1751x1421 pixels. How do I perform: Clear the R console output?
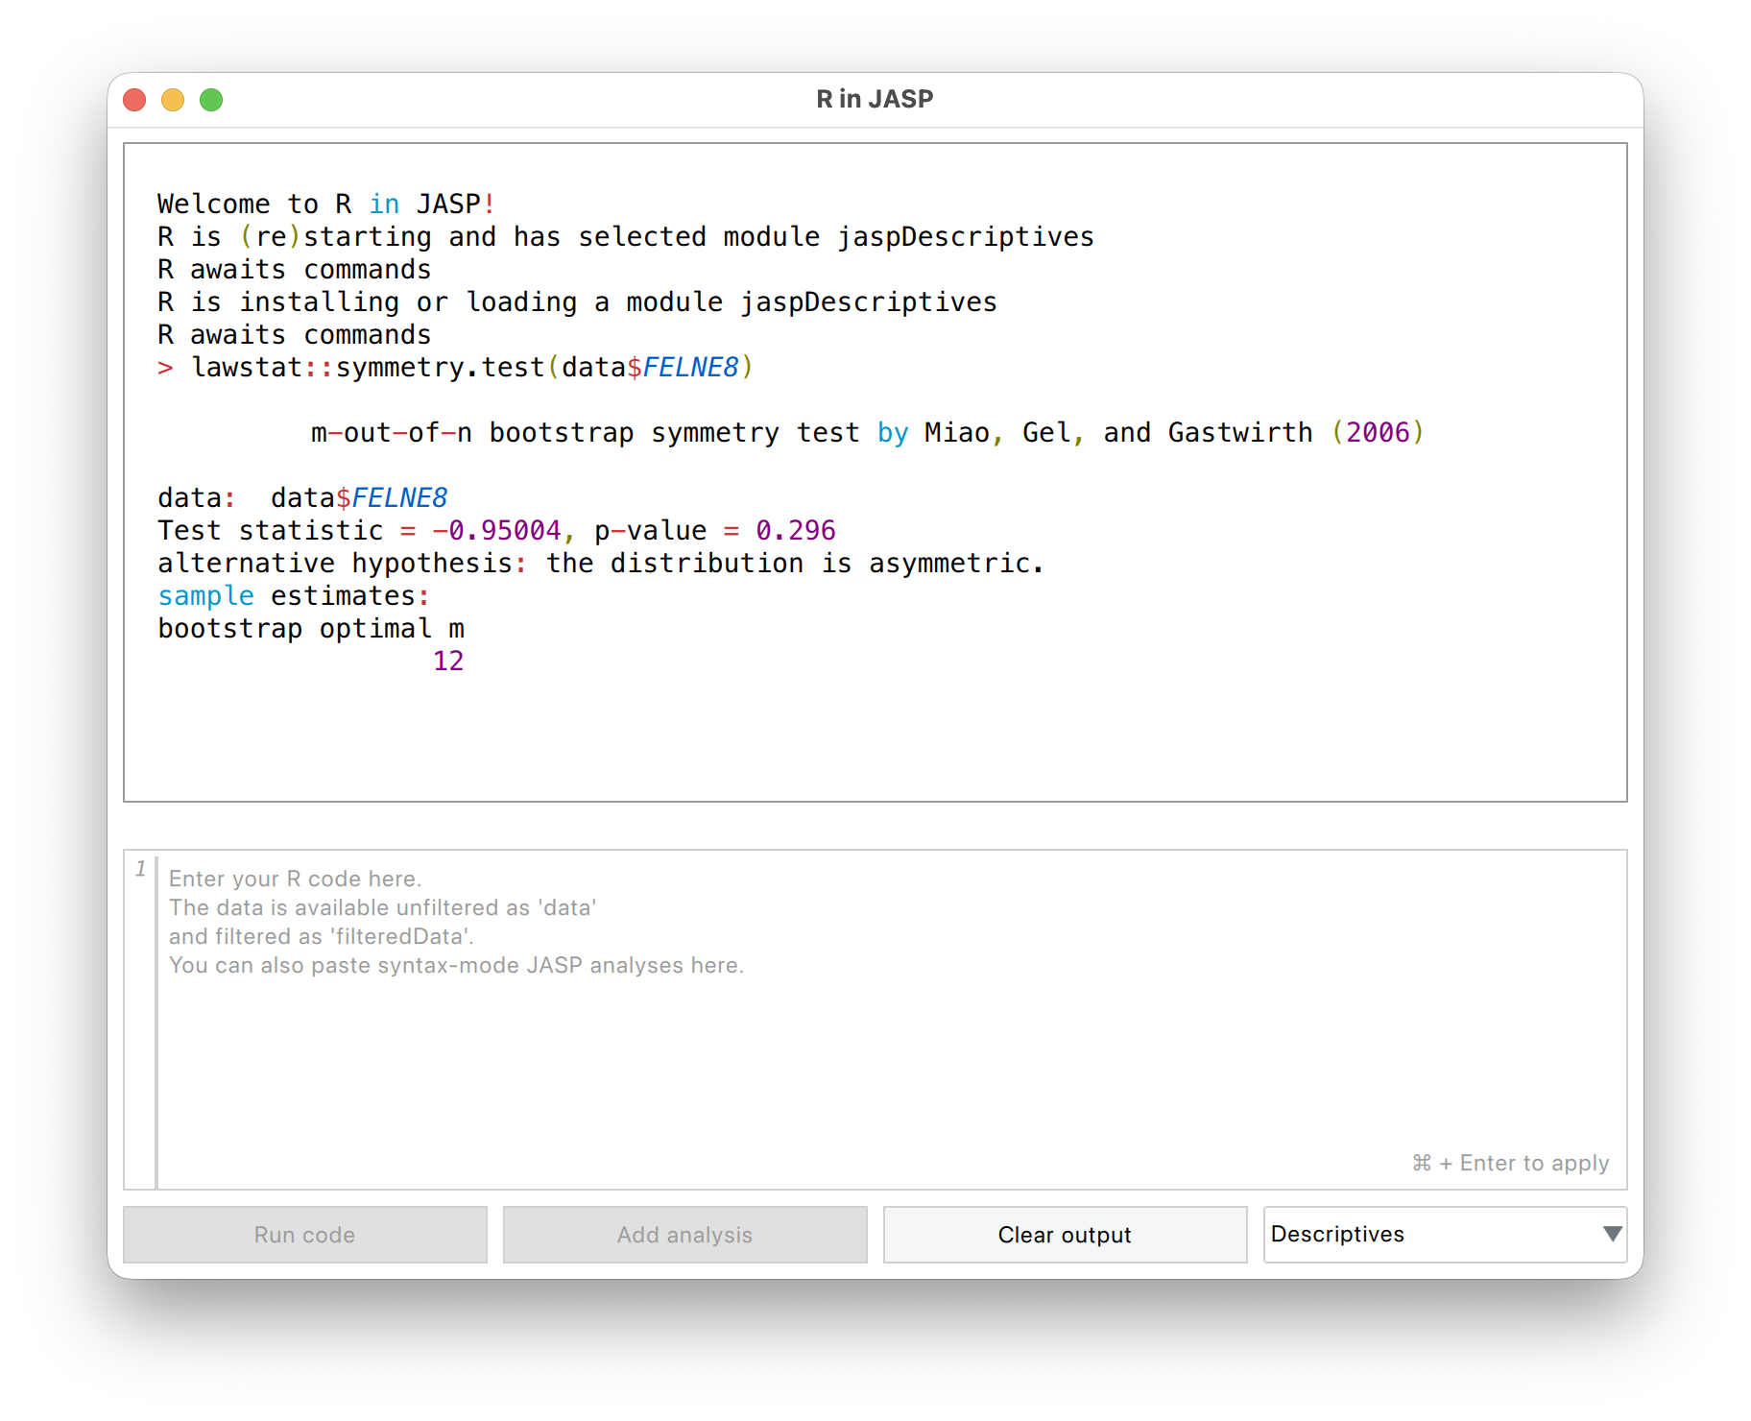1065,1235
